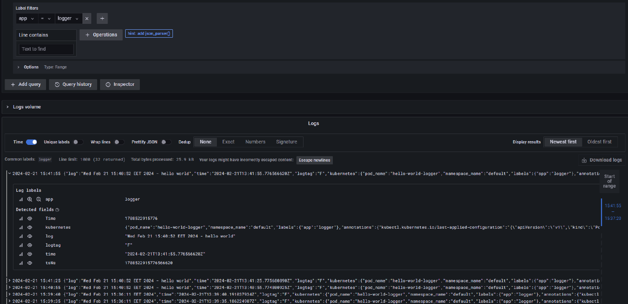Enable the Wrap lines switch
Viewport: 628px width, 304px height.
pyautogui.click(x=119, y=142)
